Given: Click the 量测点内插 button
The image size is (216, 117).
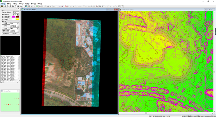Looking at the screenshot, I should point(6,31).
